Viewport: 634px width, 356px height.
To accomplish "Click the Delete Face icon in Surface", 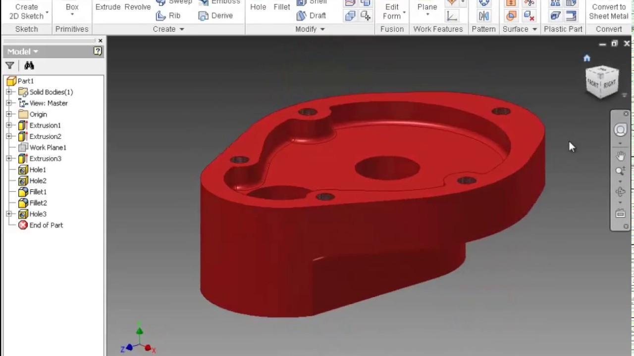I will point(529,16).
